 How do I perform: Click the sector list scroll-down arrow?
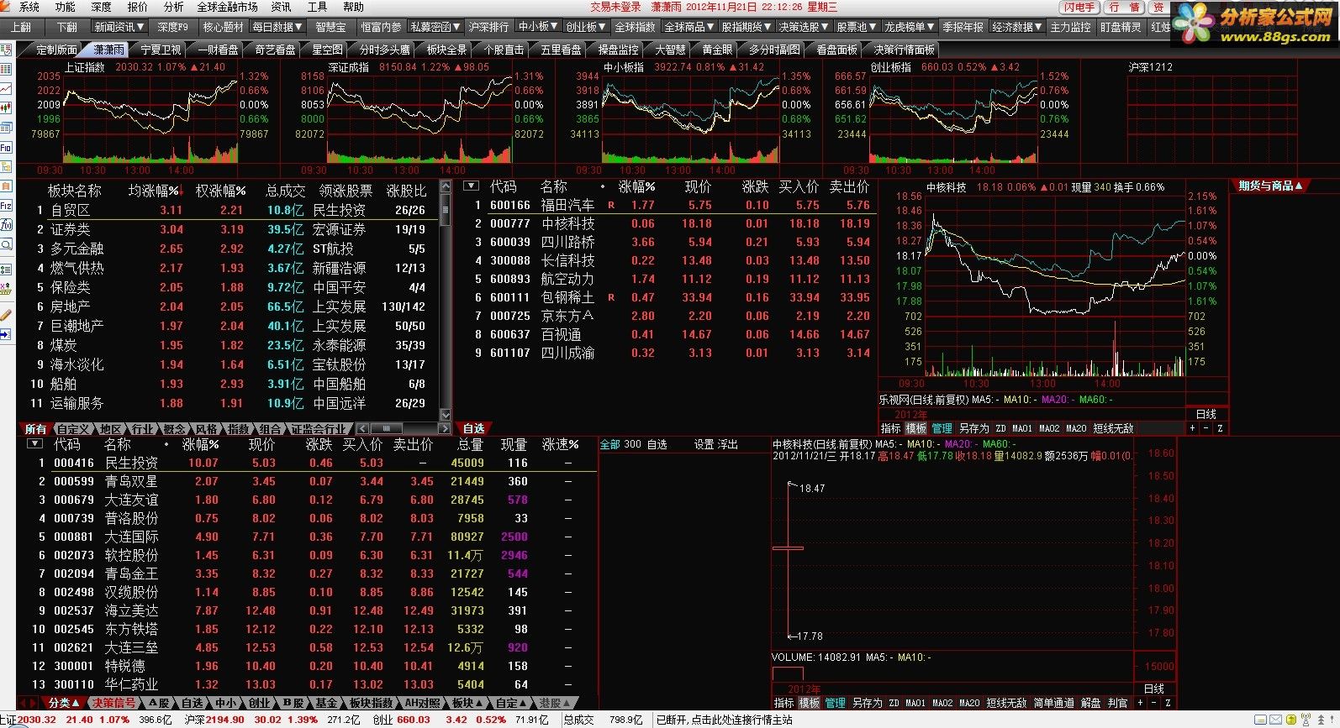click(x=446, y=415)
